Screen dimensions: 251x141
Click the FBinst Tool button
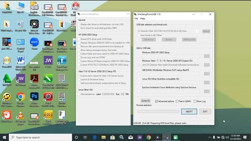tap(149, 40)
